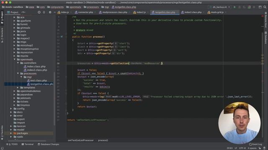Open the Search Everywhere magnifier
The height and width of the screenshot is (150, 268).
(265, 7)
